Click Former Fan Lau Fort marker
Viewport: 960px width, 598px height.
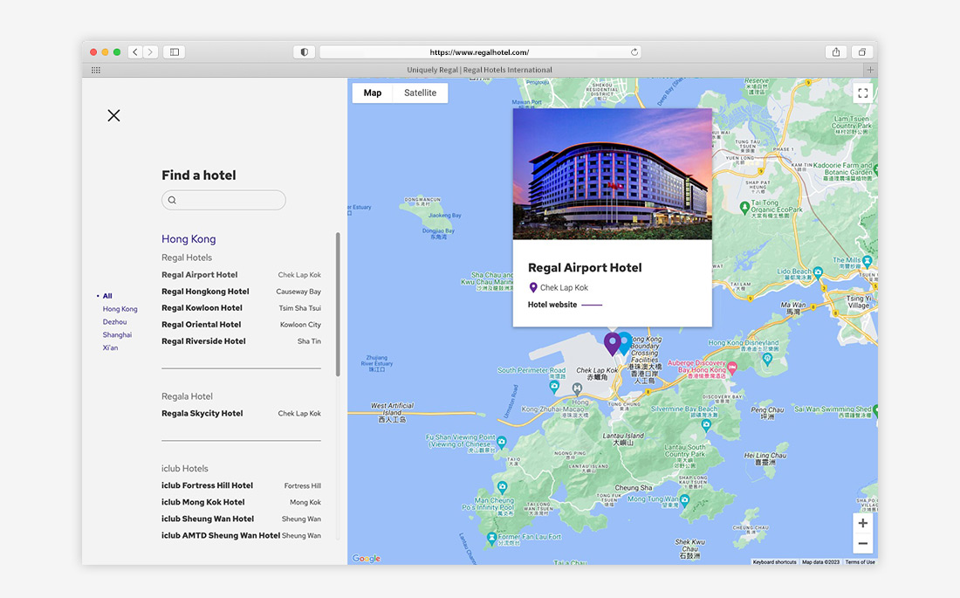coord(491,538)
